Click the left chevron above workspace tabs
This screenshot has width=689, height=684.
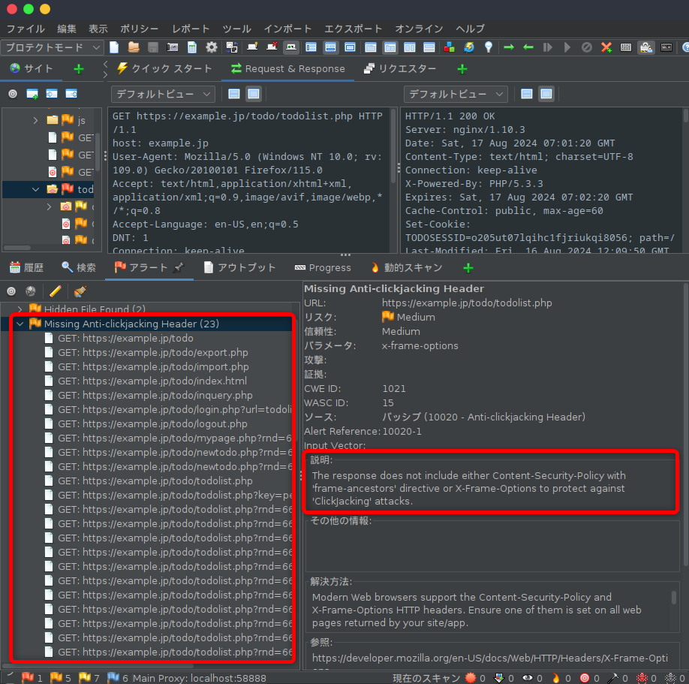(105, 64)
